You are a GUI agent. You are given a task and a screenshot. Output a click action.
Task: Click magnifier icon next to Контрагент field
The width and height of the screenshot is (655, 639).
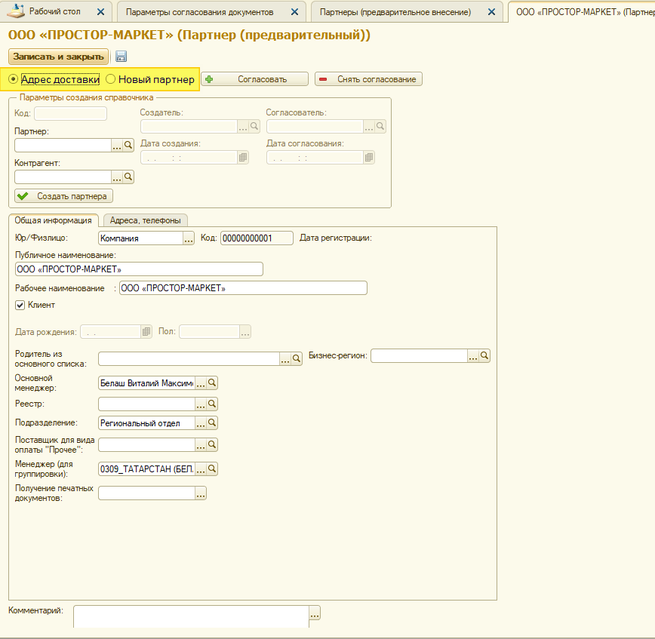(x=128, y=177)
